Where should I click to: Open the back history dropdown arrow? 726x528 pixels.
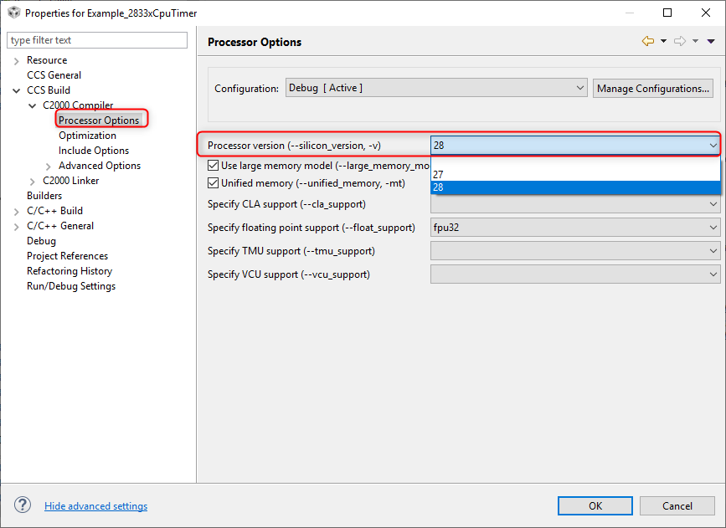pyautogui.click(x=663, y=41)
